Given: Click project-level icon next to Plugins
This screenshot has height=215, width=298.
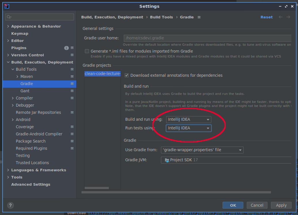Looking at the screenshot, I should pos(72,48).
